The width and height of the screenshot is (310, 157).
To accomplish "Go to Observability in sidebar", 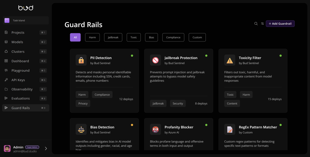I will [x=22, y=89].
